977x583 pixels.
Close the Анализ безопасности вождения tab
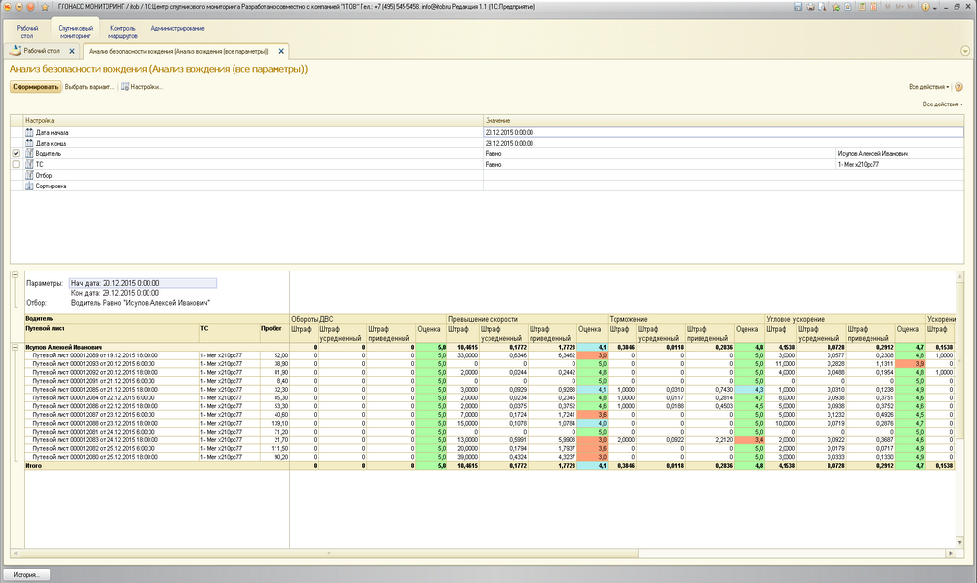[281, 51]
